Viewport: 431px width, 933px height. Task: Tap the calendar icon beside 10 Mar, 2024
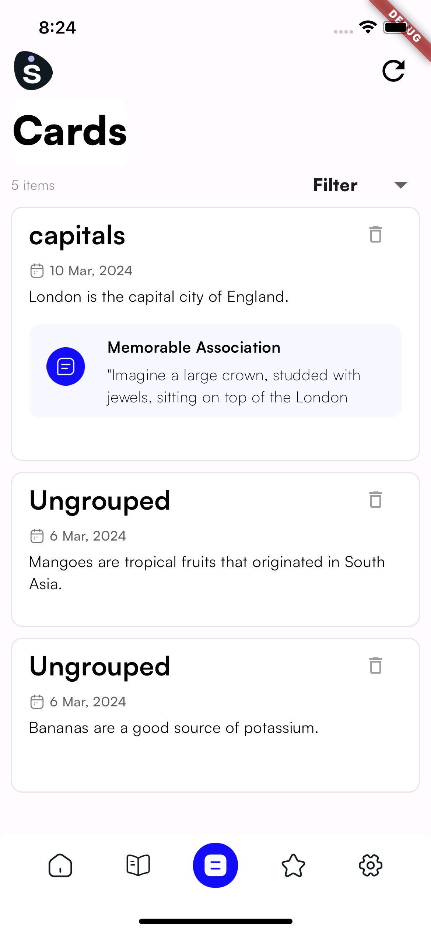tap(37, 271)
